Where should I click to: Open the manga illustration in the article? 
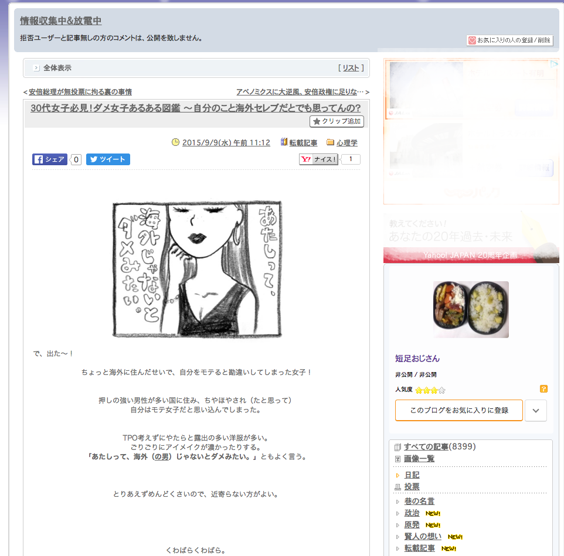[197, 270]
